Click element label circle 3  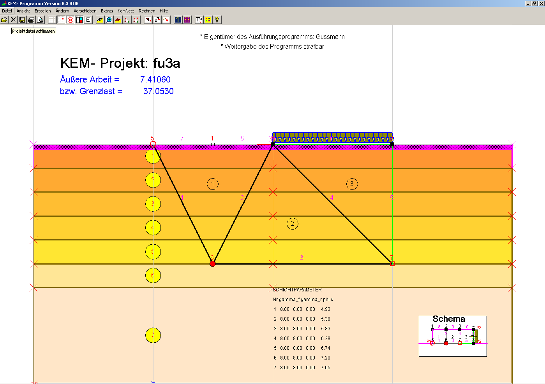352,184
